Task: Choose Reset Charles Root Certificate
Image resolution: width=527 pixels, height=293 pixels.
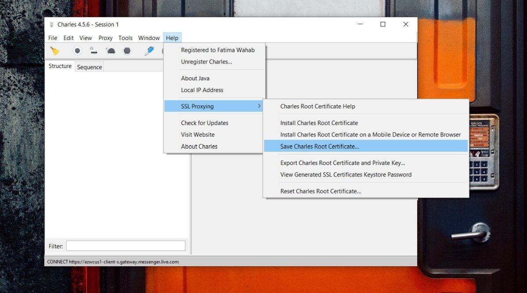Action: [x=321, y=191]
